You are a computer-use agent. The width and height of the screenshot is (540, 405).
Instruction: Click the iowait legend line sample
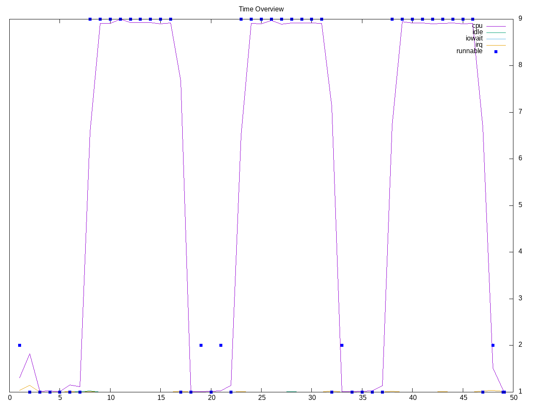[x=496, y=39]
